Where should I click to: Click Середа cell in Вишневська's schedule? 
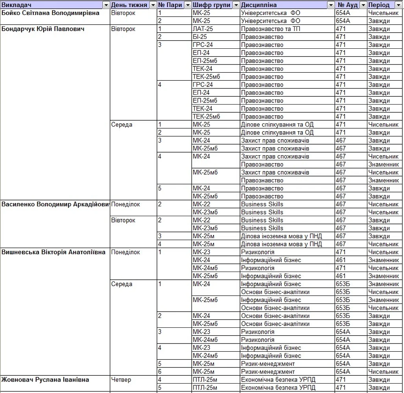122,284
